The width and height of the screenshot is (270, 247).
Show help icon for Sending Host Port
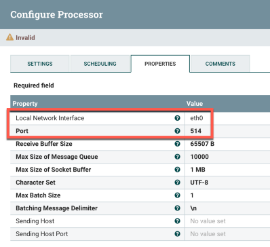[x=177, y=234]
